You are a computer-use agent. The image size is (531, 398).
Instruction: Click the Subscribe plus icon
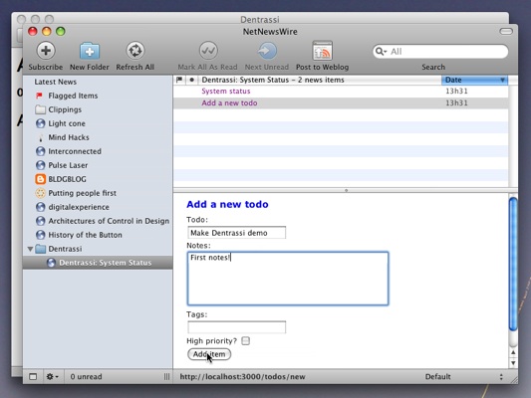coord(46,51)
